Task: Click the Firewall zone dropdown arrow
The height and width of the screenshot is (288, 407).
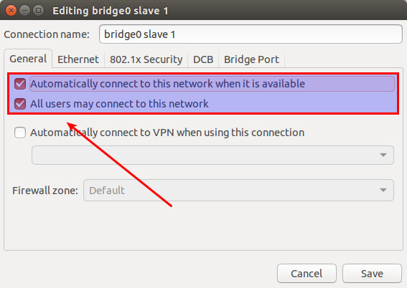Action: [383, 190]
